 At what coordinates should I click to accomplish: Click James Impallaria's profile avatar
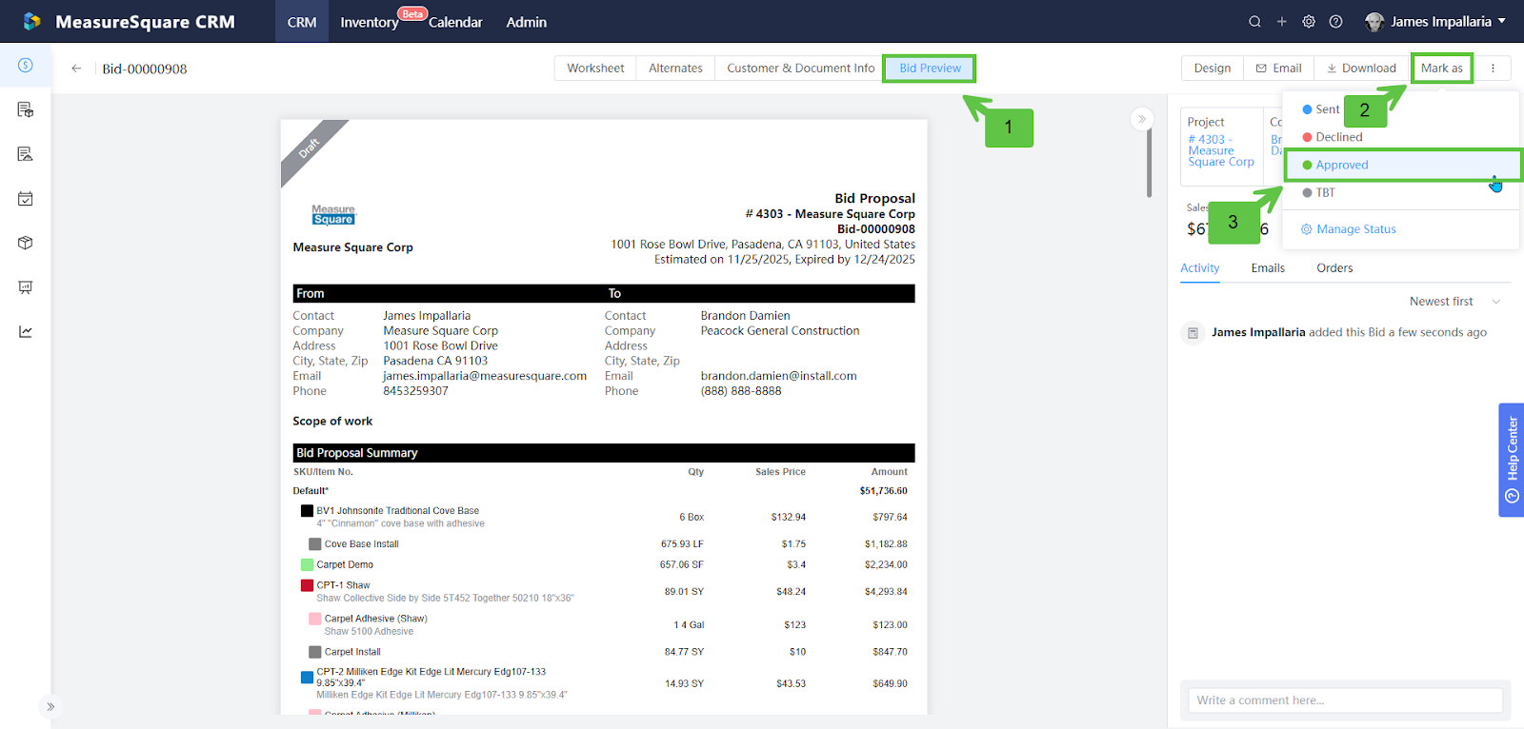click(x=1374, y=22)
